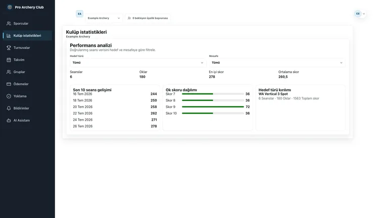Image resolution: width=388 pixels, height=218 pixels.
Task: Click the WA Vertical 3 Spot entry
Action: click(273, 94)
